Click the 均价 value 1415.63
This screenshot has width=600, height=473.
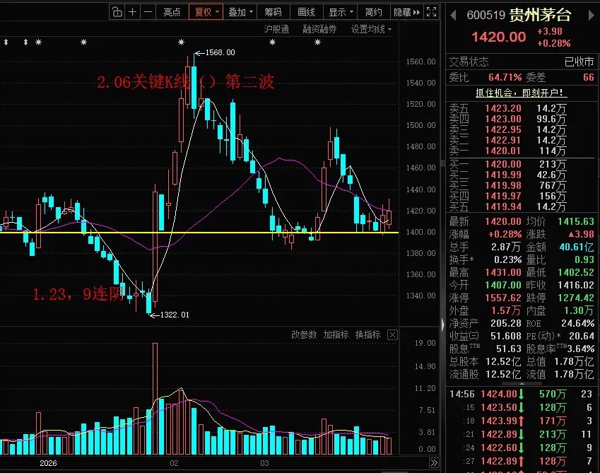click(x=576, y=221)
